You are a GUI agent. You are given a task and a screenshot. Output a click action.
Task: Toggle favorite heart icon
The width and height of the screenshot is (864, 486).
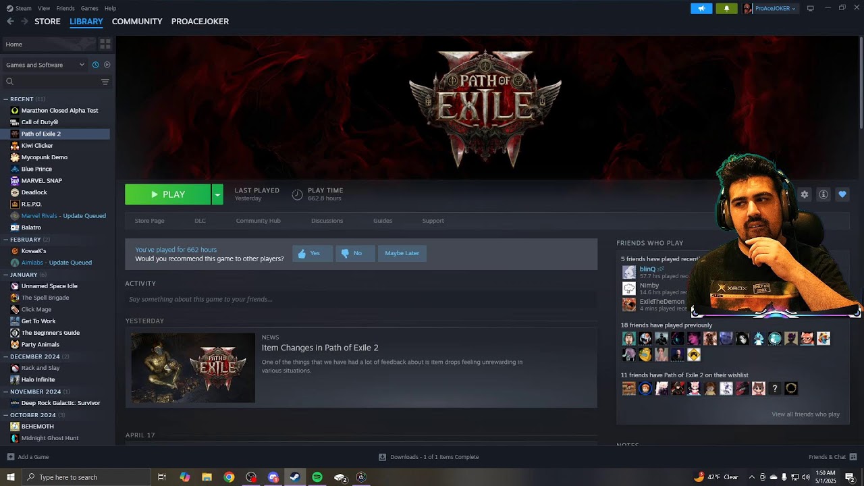[x=842, y=194]
